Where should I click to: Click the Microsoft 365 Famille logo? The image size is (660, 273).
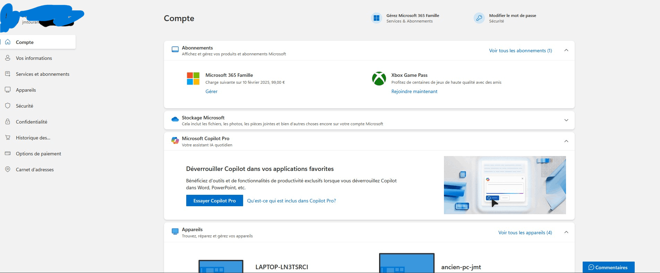pos(193,79)
